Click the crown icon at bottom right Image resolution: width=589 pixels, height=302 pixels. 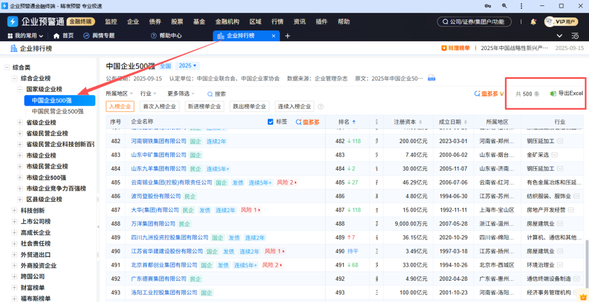point(582,297)
